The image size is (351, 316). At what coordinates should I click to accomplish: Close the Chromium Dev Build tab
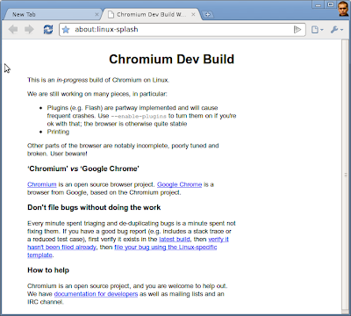pos(193,14)
